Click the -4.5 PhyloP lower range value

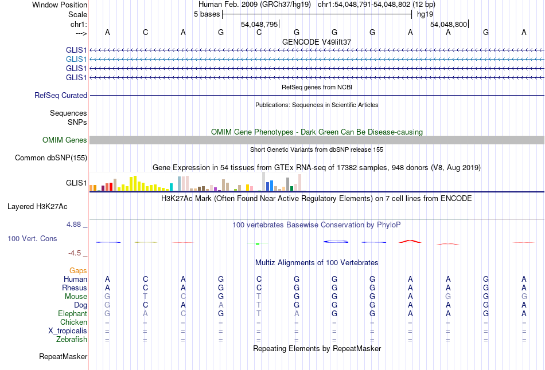click(x=75, y=253)
